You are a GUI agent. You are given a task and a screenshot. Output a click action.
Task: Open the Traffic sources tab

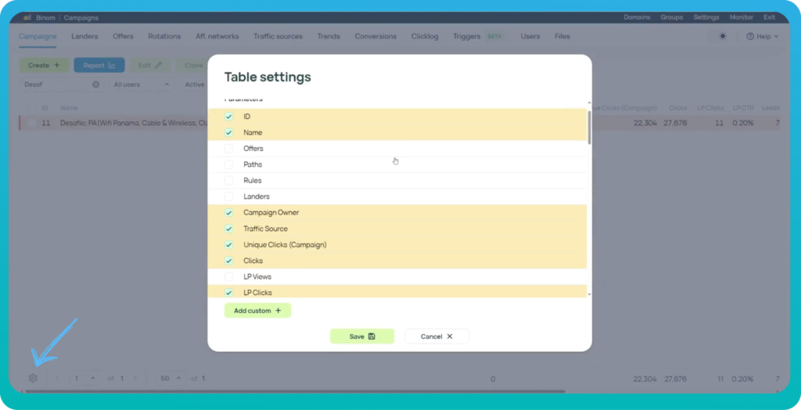[x=278, y=36]
